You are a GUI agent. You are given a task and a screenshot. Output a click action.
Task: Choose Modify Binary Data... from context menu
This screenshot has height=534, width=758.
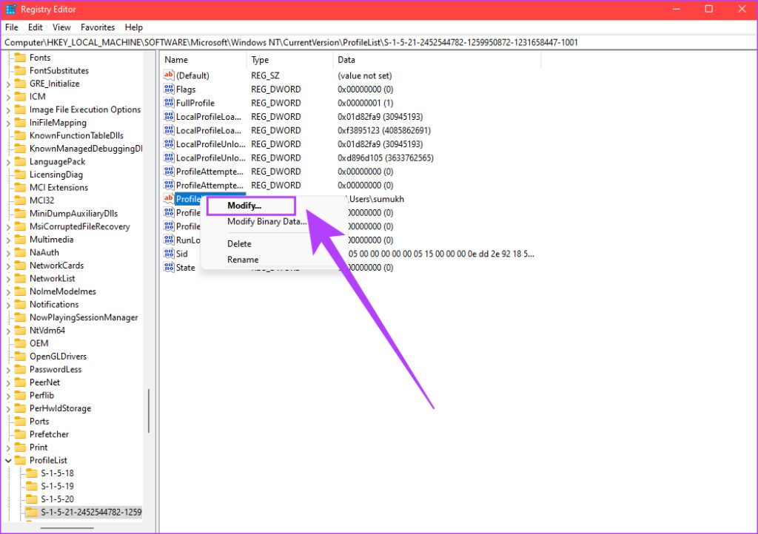(266, 222)
